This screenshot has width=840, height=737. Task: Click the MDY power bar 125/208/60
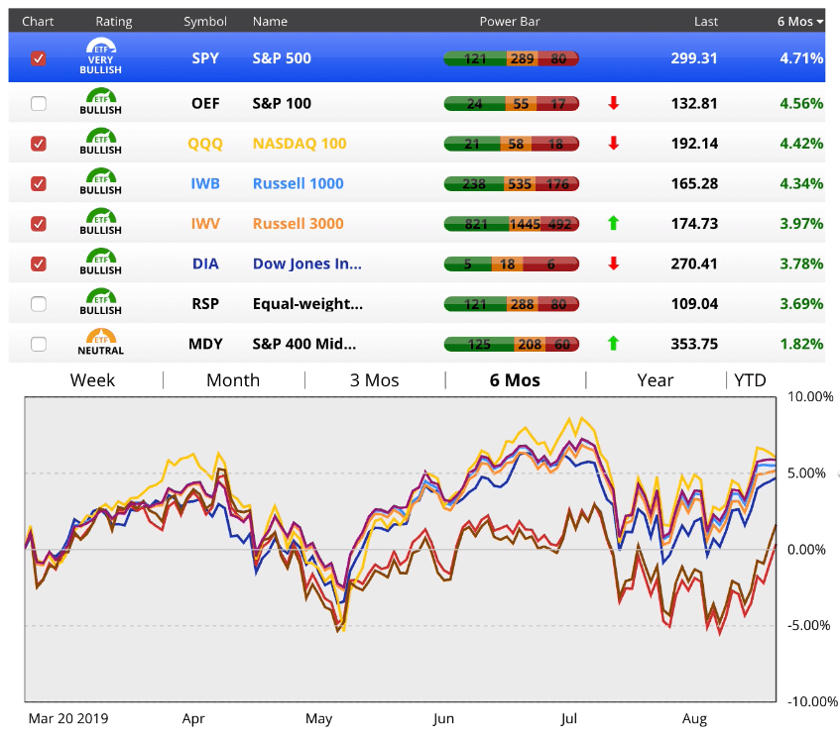click(x=512, y=344)
